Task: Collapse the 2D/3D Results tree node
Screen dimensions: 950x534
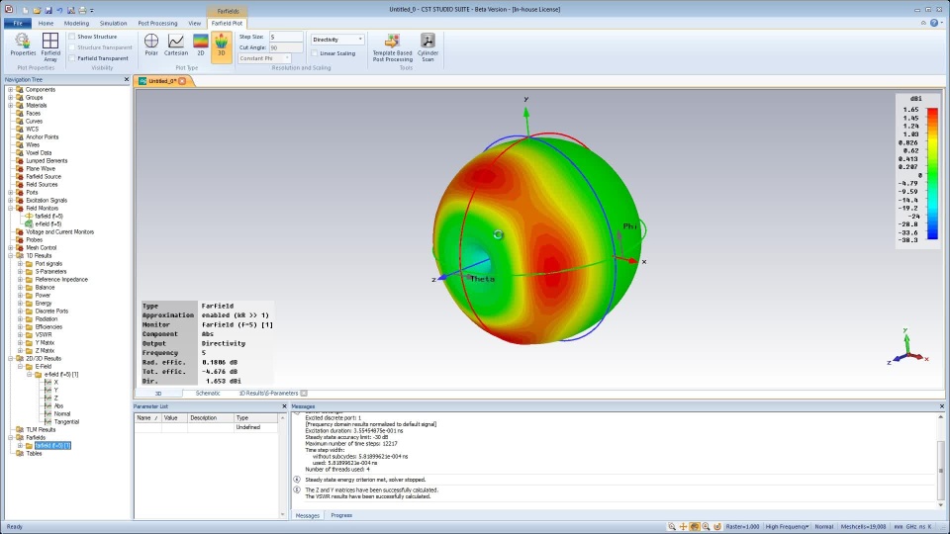Action: (10, 358)
